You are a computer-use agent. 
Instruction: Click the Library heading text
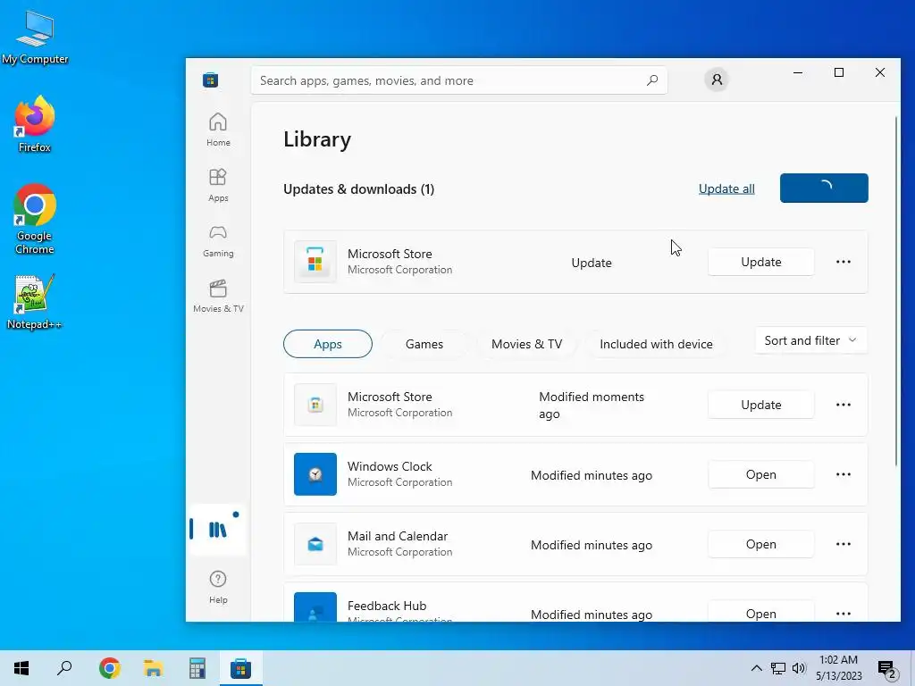(x=317, y=139)
